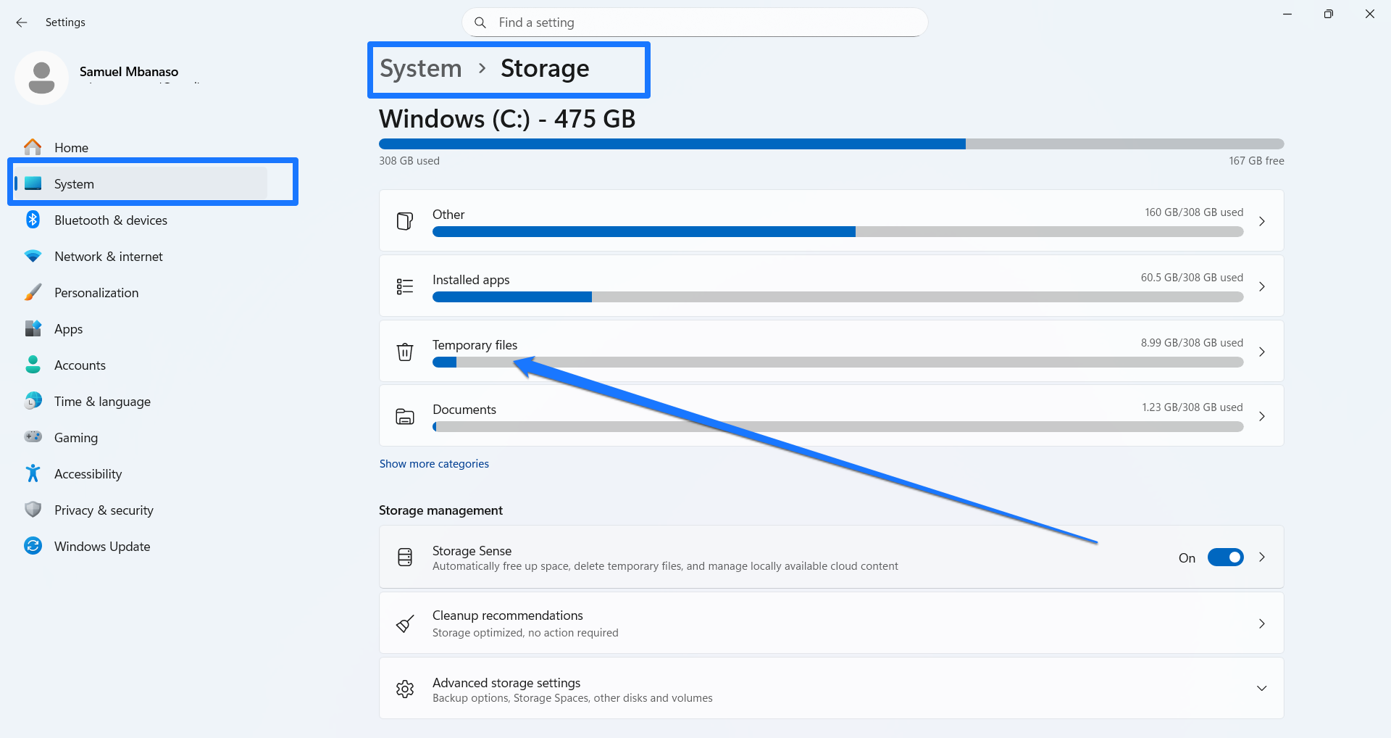Click the Find a setting search box

point(694,22)
